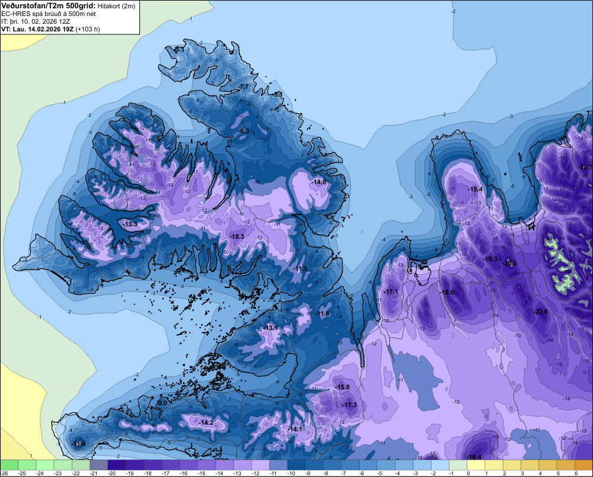This screenshot has height=477, width=593.
Task: Click the legend swatch labeled -1
Action: 458,465
